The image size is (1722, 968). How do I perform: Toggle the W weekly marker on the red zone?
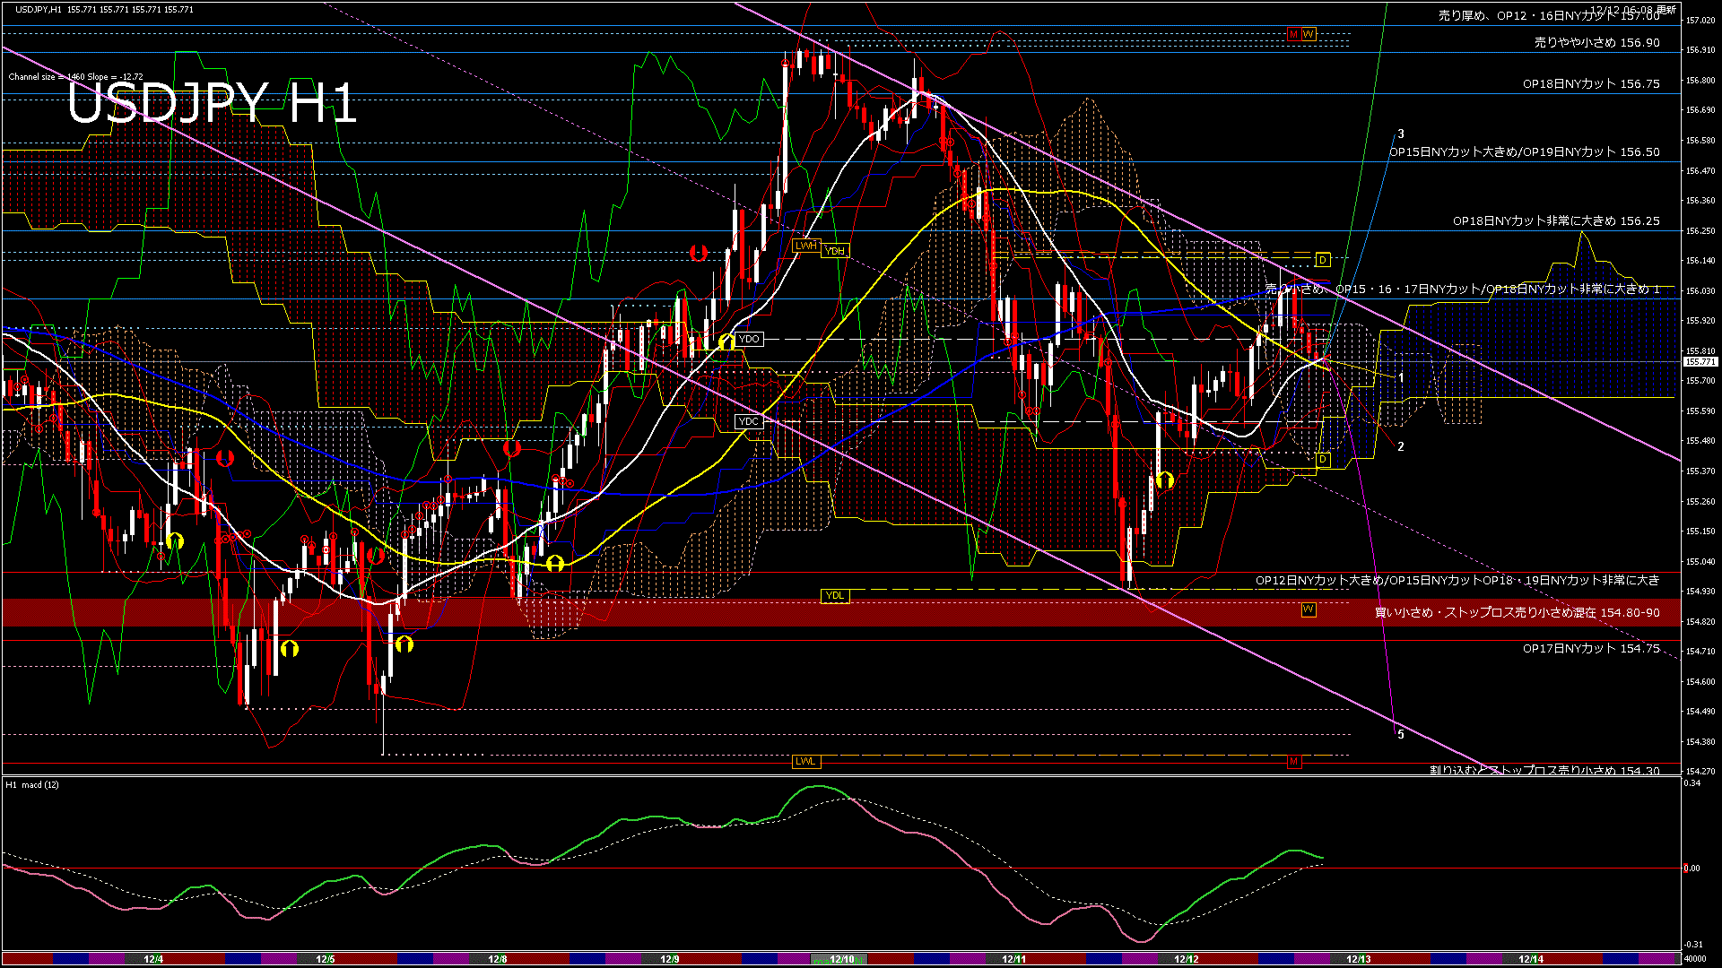click(x=1309, y=609)
